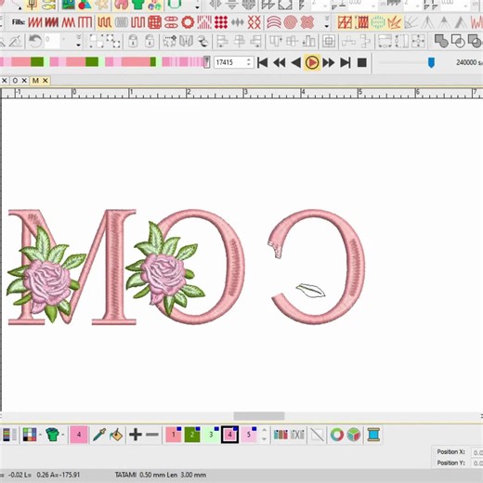Close the M design tab
This screenshot has height=483, width=483.
tap(46, 81)
